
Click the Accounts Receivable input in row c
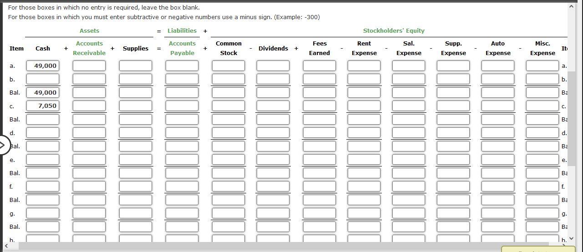[89, 106]
